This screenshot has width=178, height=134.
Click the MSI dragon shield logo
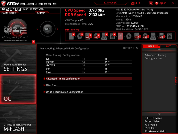pos(3,3)
